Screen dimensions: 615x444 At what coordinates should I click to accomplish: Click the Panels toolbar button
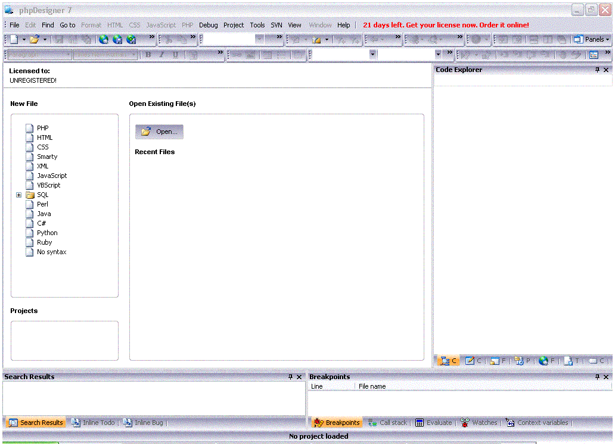tap(592, 39)
